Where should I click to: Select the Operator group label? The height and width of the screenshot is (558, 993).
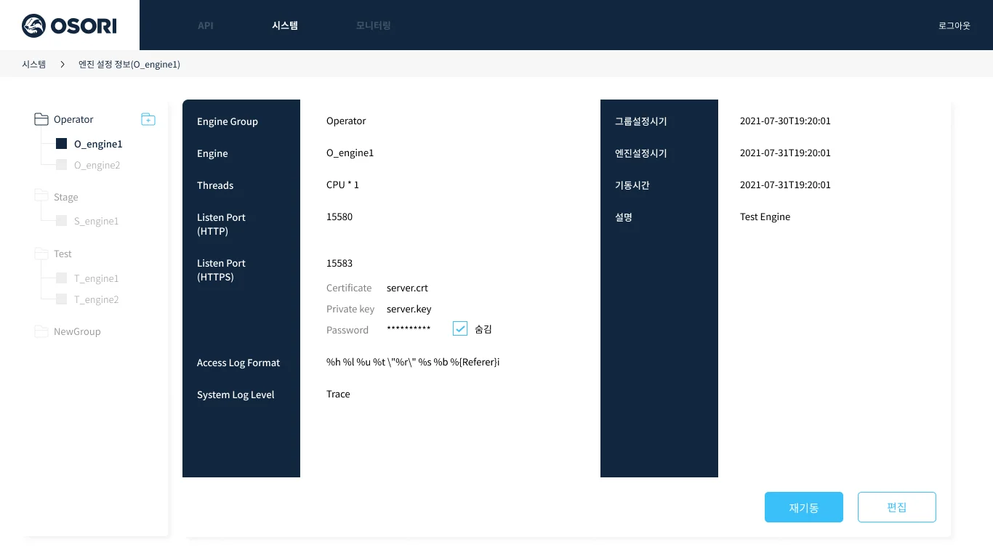73,119
